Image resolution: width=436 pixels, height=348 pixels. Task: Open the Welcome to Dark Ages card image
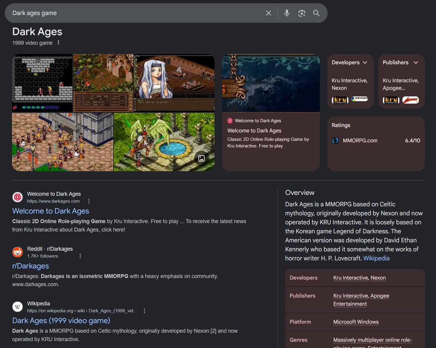271,83
